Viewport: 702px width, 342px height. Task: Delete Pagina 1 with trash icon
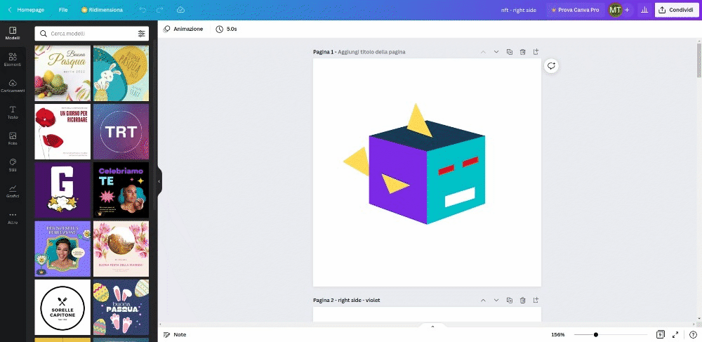[x=523, y=52]
